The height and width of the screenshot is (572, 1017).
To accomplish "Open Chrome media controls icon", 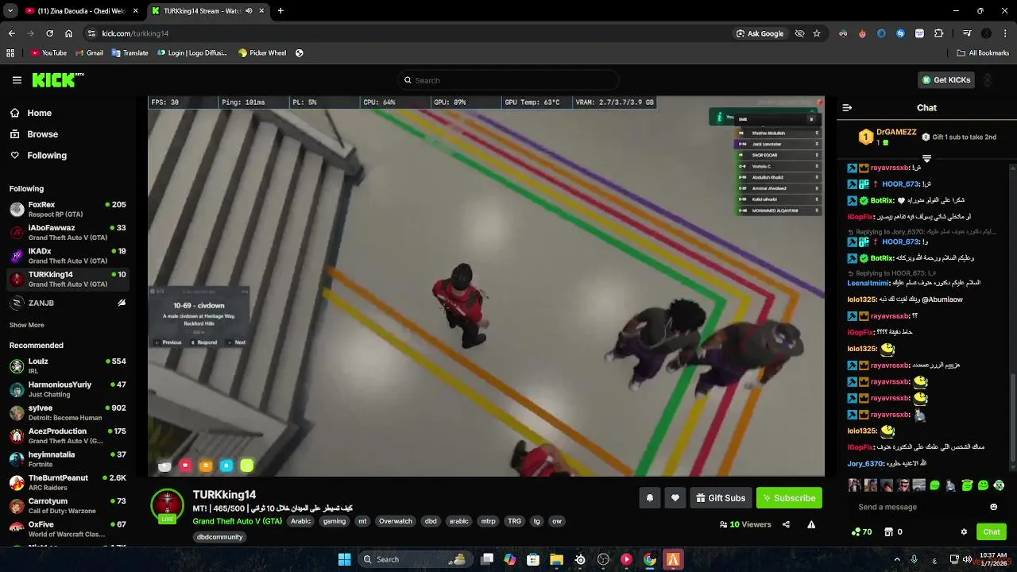I will pos(967,33).
